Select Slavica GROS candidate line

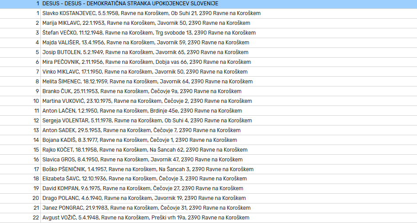click(209, 159)
